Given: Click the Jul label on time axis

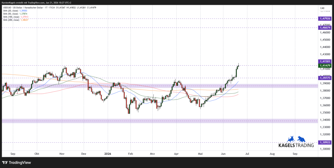Looking at the screenshot, I should click(247, 153).
